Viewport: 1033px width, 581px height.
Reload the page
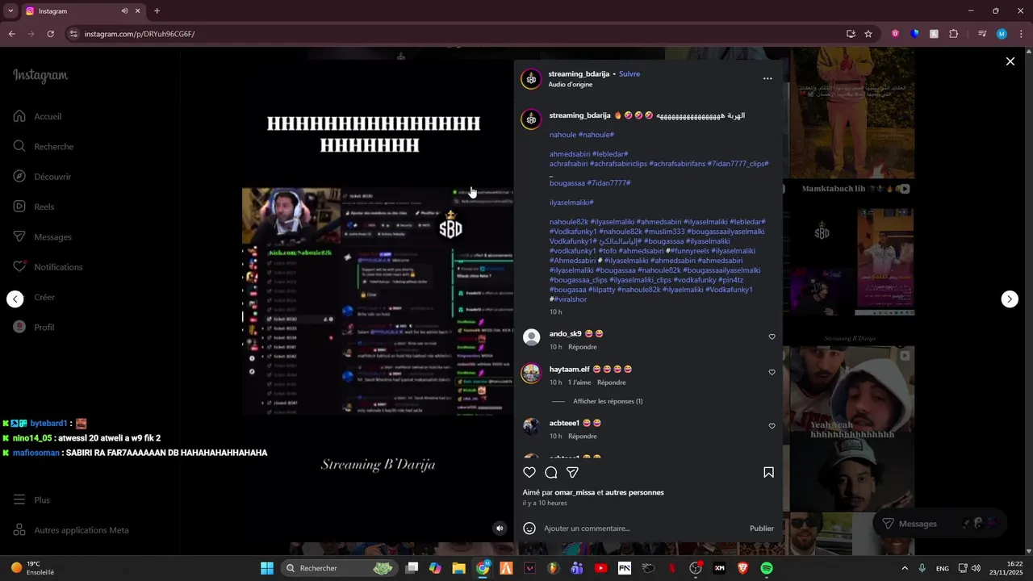point(50,34)
